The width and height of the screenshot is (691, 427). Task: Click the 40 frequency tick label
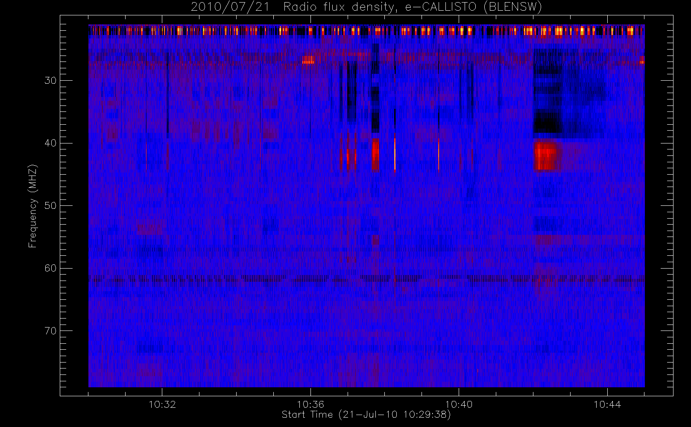(50, 143)
